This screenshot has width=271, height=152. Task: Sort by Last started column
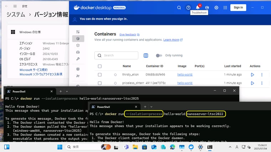(232, 66)
